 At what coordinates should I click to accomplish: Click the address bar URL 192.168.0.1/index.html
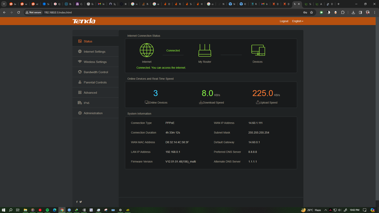(58, 12)
